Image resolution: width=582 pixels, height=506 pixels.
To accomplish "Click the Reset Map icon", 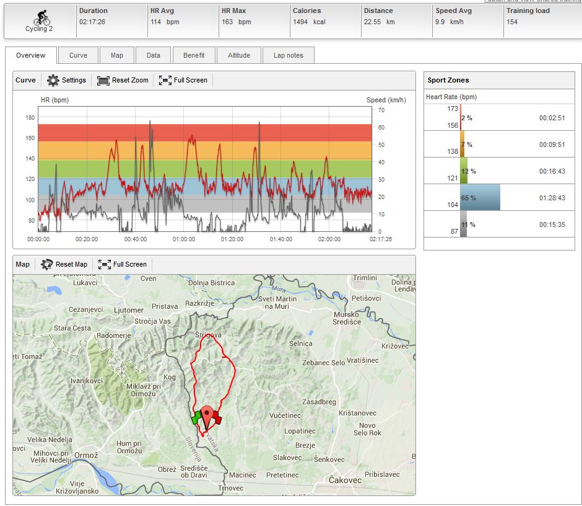I will click(x=47, y=265).
